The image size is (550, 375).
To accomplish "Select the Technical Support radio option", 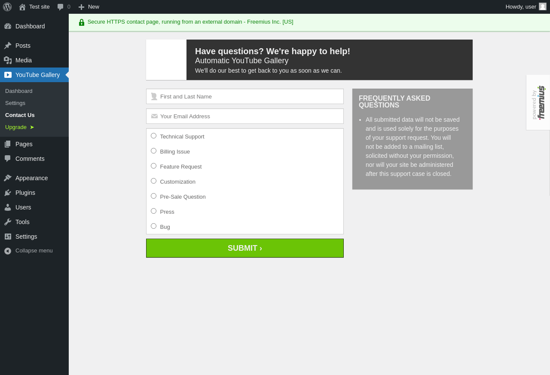I will pyautogui.click(x=153, y=136).
